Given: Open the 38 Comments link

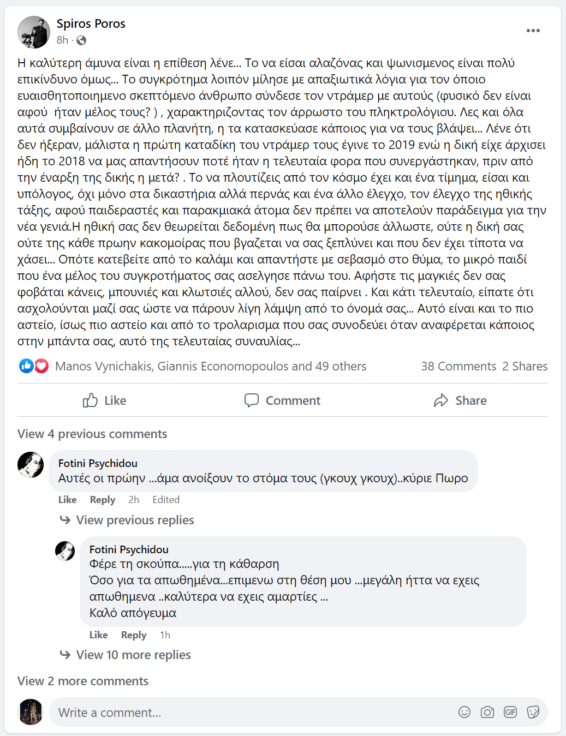Looking at the screenshot, I should point(458,366).
